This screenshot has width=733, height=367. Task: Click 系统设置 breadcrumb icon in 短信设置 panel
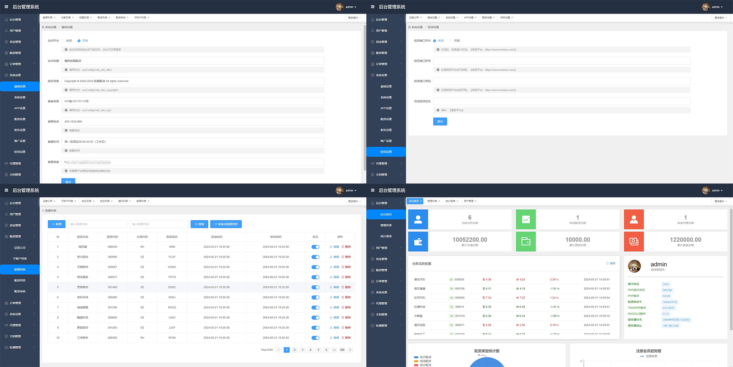(410, 27)
